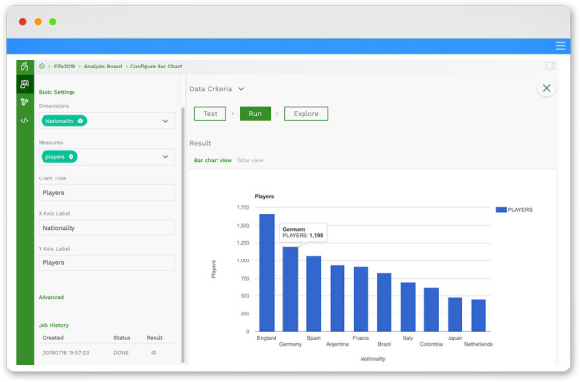This screenshot has width=580, height=382.
Task: Go to home via breadcrumb icon
Action: tap(42, 66)
